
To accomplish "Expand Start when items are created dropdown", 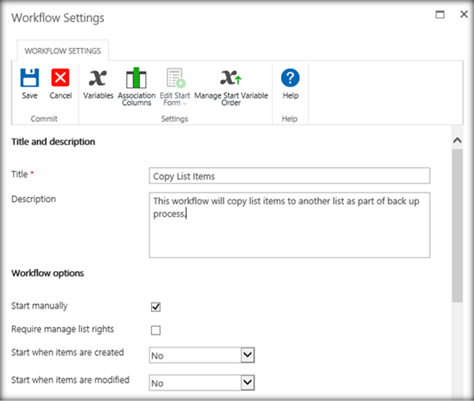I will (248, 355).
